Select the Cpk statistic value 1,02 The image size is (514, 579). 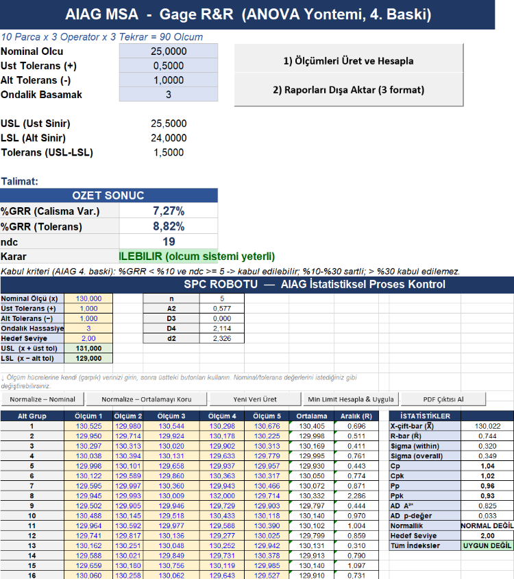pos(487,476)
